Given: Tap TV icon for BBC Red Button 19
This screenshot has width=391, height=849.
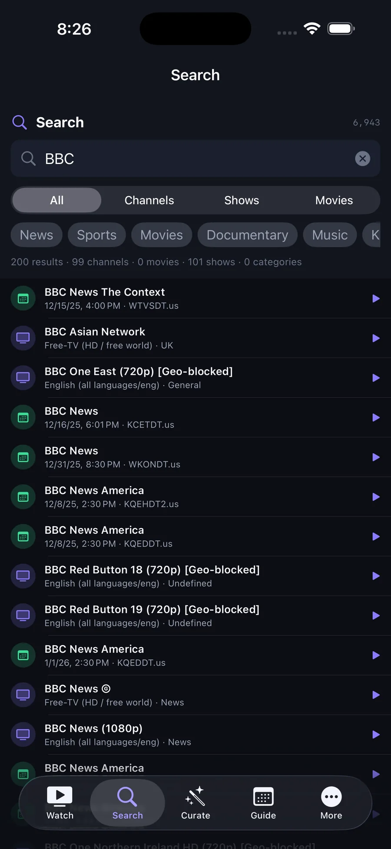Looking at the screenshot, I should click(x=23, y=616).
